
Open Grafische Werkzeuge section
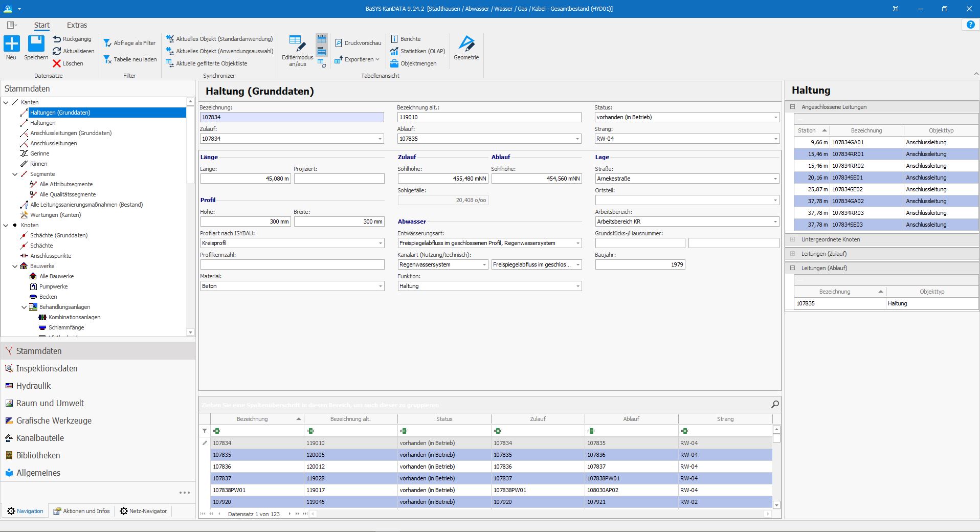54,420
